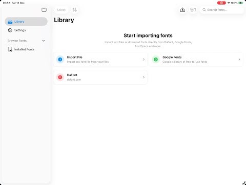Open the Import File card
Viewport: 246px width, 185px height.
(100, 60)
